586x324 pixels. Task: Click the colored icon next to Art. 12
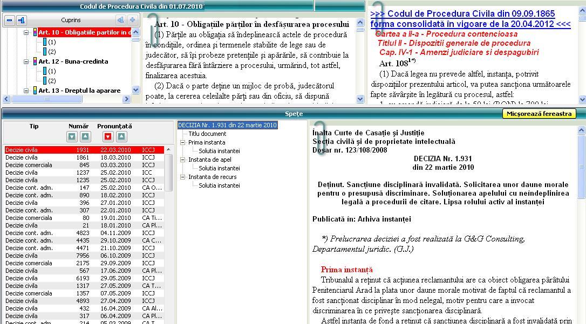[35, 61]
